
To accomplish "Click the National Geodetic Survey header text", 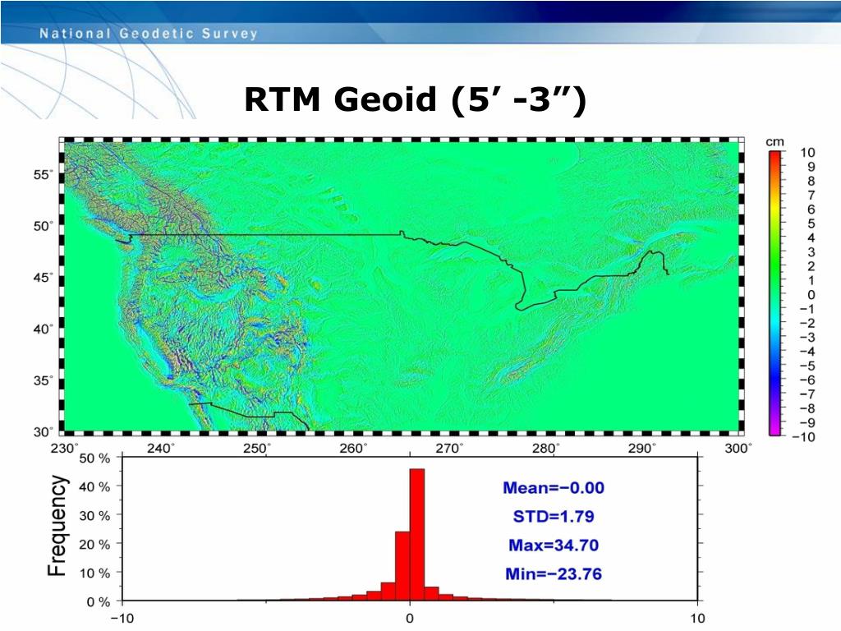I will 149,34.
